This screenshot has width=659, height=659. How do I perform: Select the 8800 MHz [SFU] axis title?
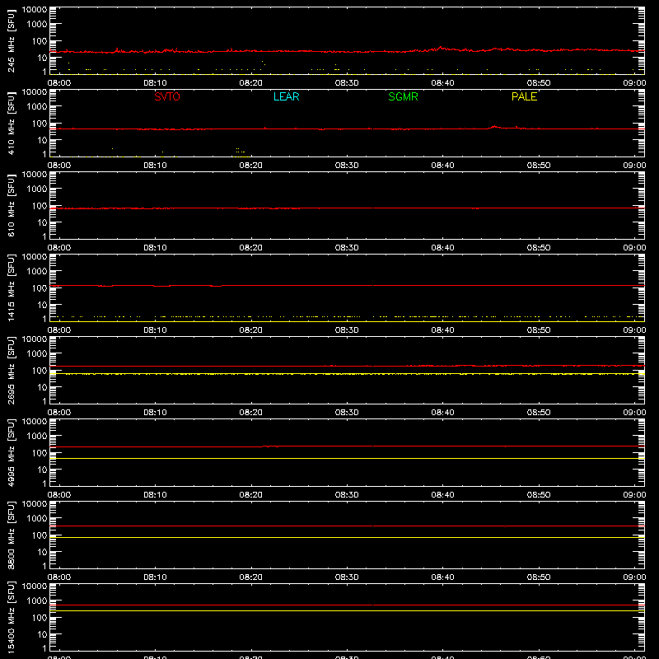coord(11,535)
